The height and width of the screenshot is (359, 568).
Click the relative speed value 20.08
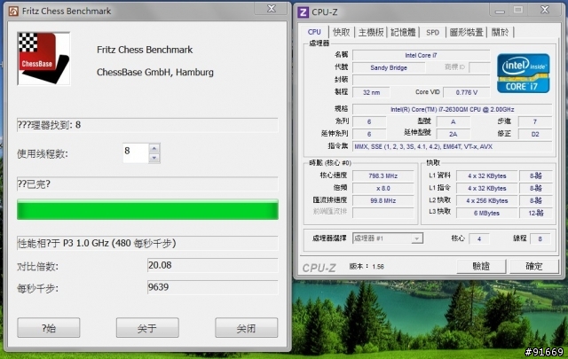pos(213,265)
